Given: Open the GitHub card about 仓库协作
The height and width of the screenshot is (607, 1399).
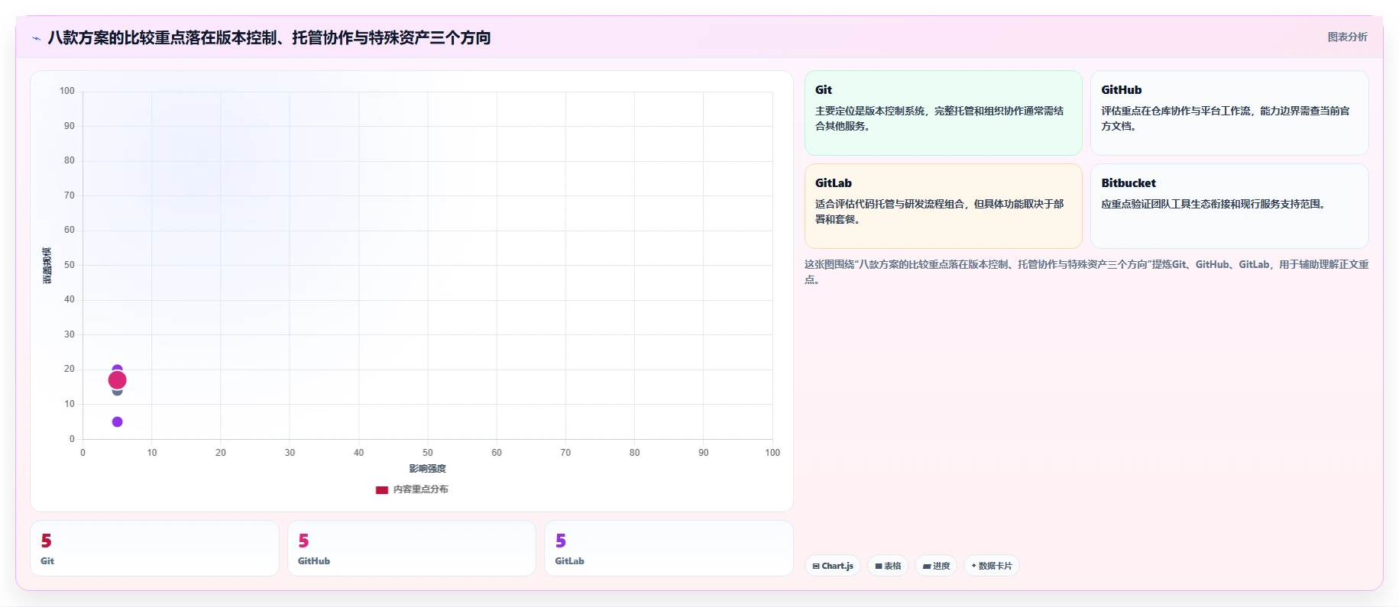Looking at the screenshot, I should click(x=1229, y=113).
